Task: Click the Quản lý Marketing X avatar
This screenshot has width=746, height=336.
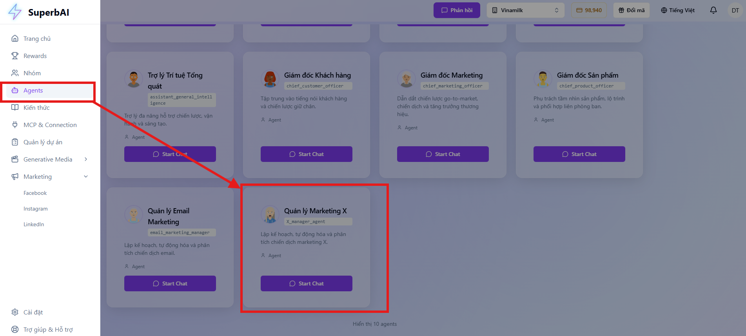Action: (270, 214)
